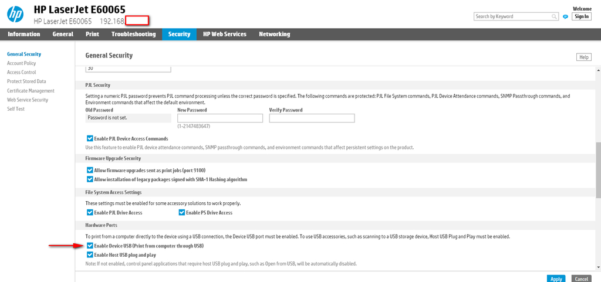Uncheck Allow firmware upgrades sent as print jobs
Image resolution: width=601 pixels, height=282 pixels.
[90, 170]
